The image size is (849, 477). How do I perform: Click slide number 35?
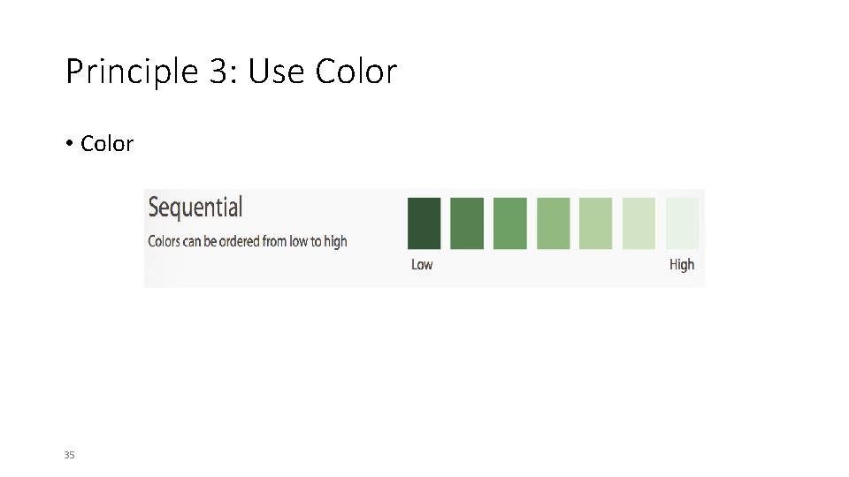69,455
